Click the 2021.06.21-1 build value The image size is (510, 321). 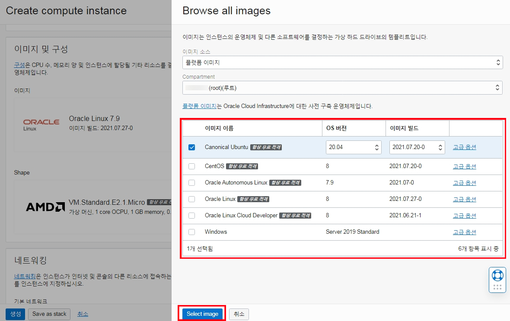(405, 215)
